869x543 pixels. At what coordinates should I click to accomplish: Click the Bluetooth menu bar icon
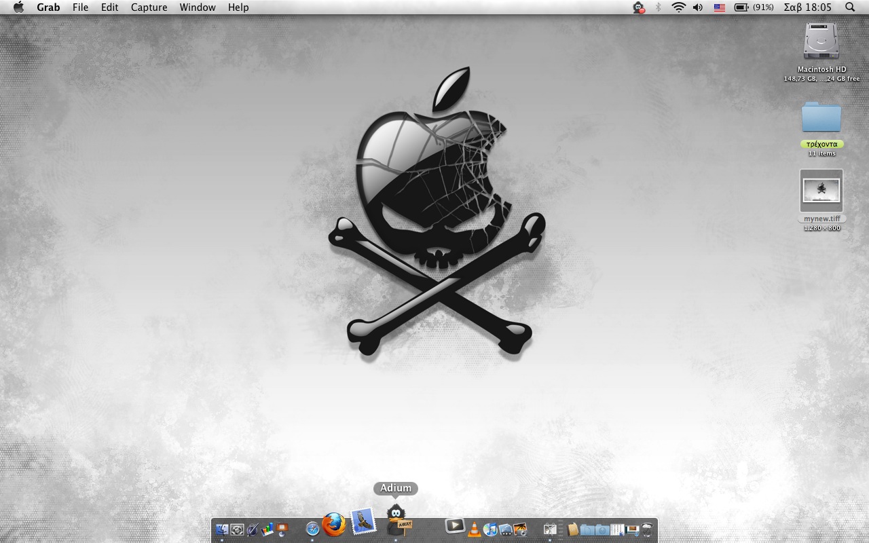tap(658, 7)
